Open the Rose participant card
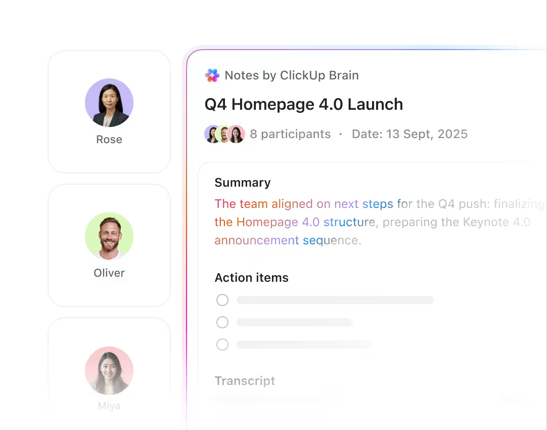The image size is (547, 430). click(109, 112)
